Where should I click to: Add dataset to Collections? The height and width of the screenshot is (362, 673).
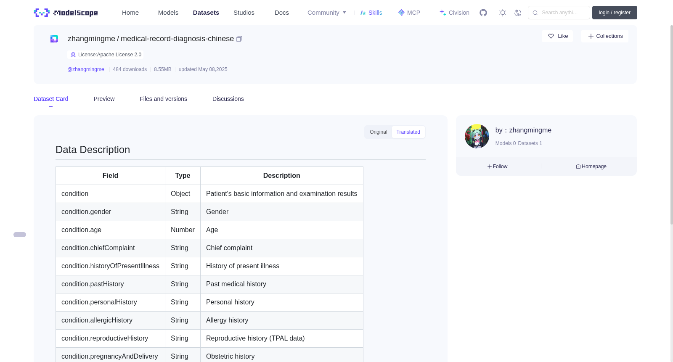tap(605, 36)
